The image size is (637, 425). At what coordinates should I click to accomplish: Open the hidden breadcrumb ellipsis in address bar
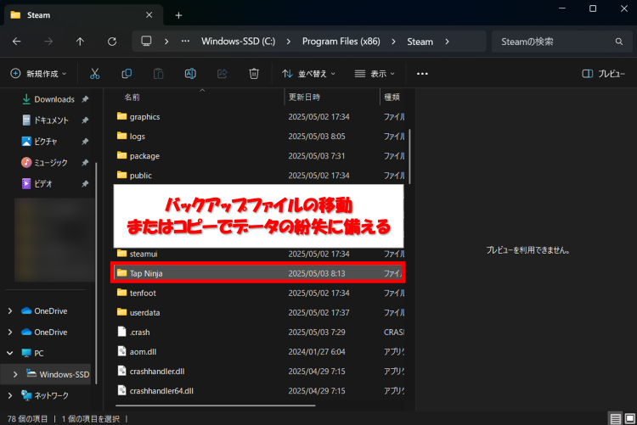pos(185,41)
